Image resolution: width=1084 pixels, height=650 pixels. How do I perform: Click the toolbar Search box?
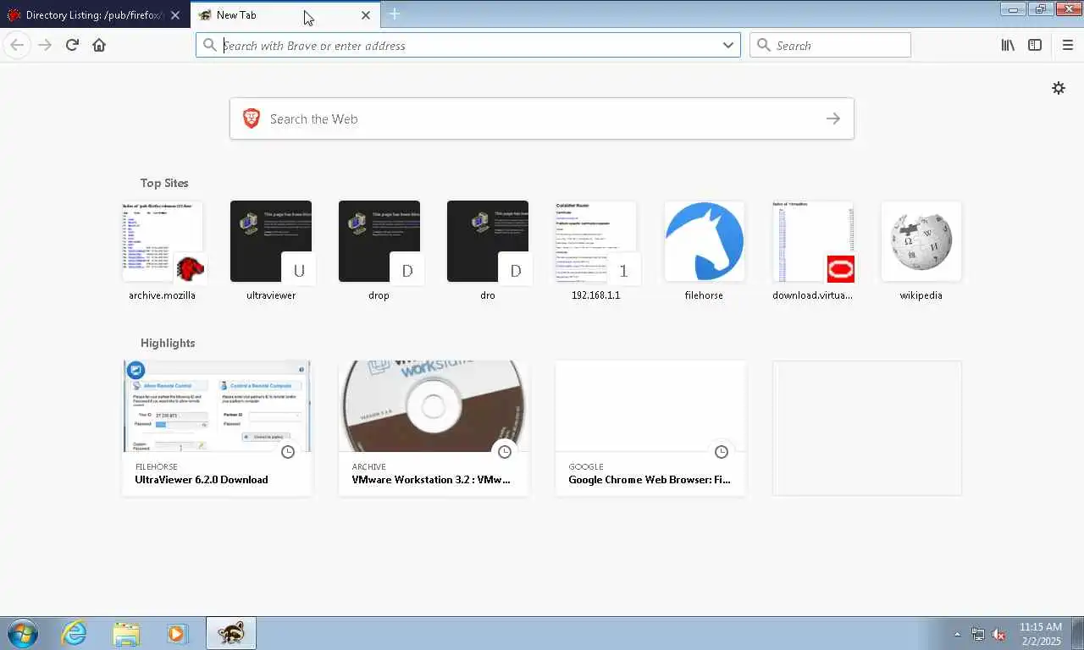click(830, 45)
